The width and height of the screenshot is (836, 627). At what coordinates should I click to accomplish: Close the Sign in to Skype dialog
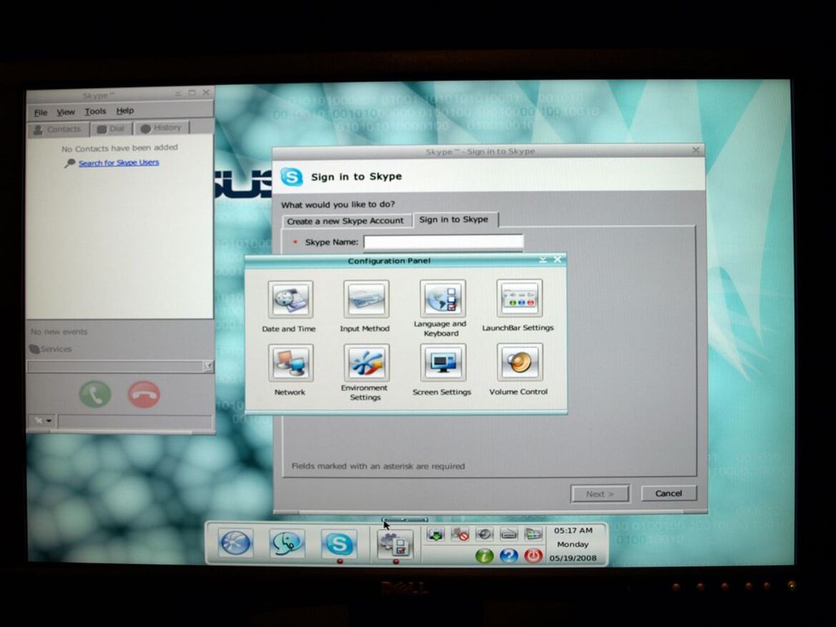click(696, 150)
